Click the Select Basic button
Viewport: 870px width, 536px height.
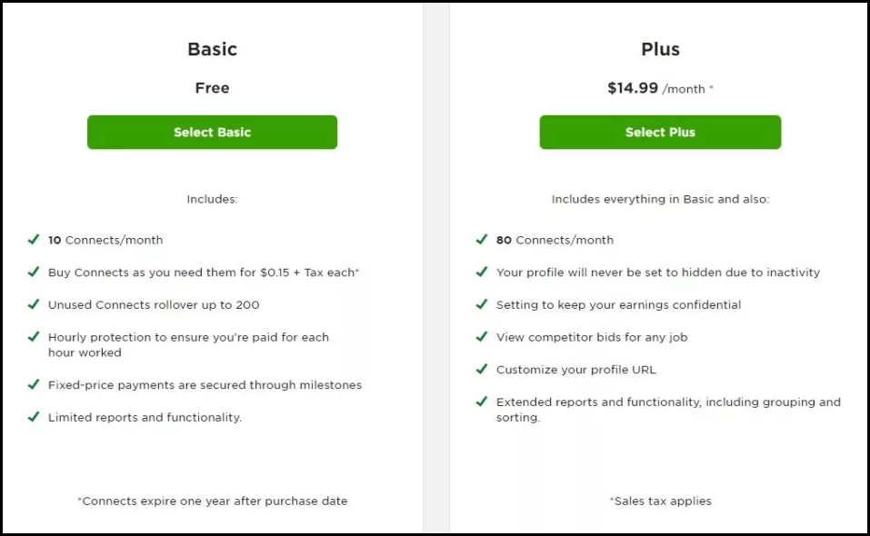(212, 132)
